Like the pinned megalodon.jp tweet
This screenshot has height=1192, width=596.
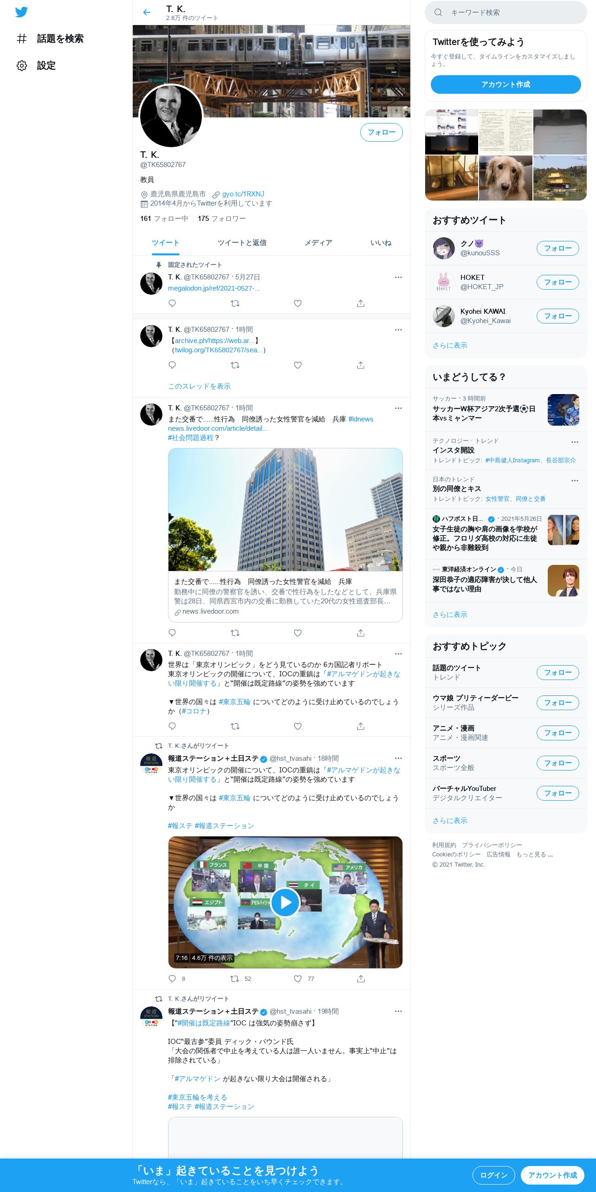298,303
